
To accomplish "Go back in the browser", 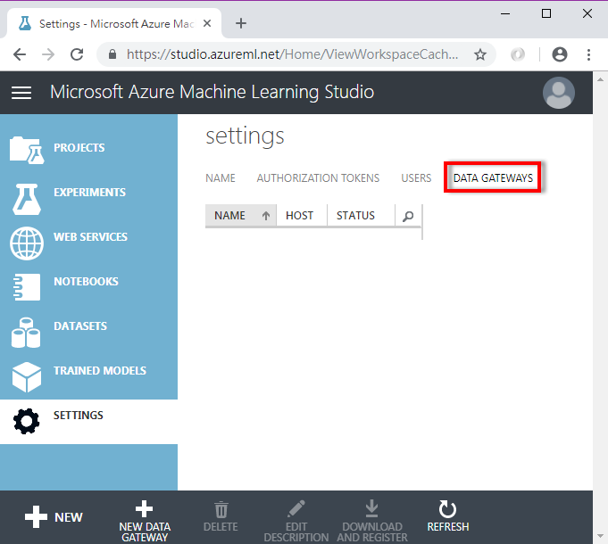I will click(x=20, y=54).
